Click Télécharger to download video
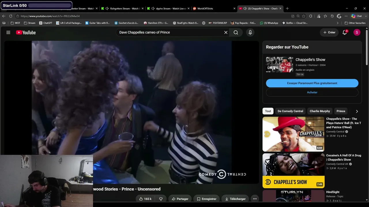The image size is (369, 207). [x=235, y=199]
